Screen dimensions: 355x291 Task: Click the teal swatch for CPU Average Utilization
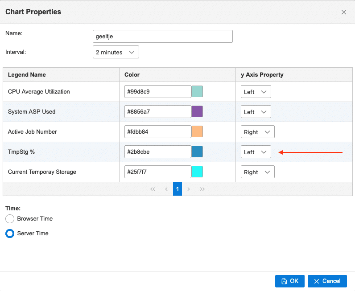point(197,92)
